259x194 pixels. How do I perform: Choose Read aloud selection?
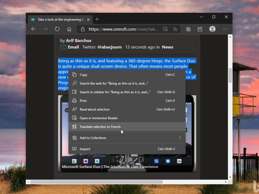coord(127,109)
